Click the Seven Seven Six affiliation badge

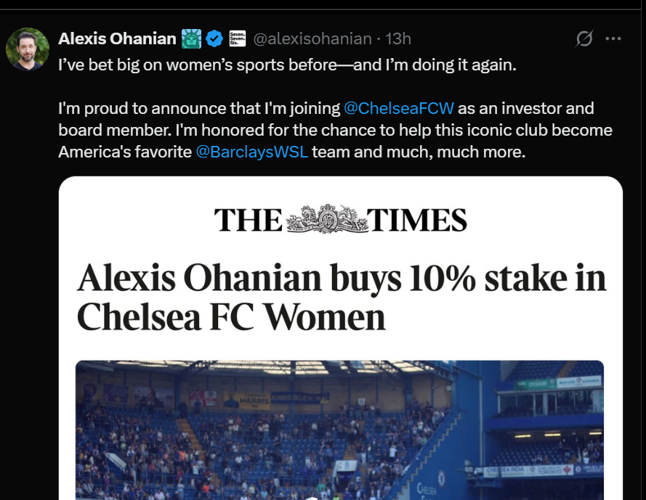tap(237, 38)
